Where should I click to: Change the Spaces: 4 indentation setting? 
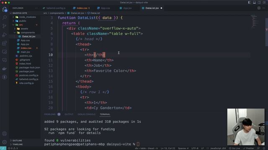(x=183, y=148)
